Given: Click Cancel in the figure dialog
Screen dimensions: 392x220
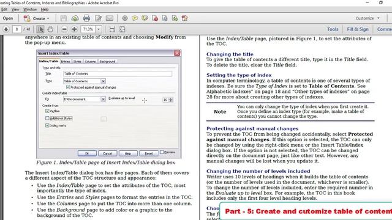Looking at the screenshot, I should tap(108, 153).
